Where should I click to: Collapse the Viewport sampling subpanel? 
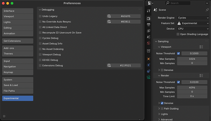point(159,47)
